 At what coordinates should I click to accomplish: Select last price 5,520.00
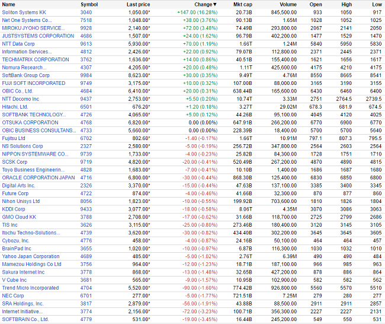139,288
